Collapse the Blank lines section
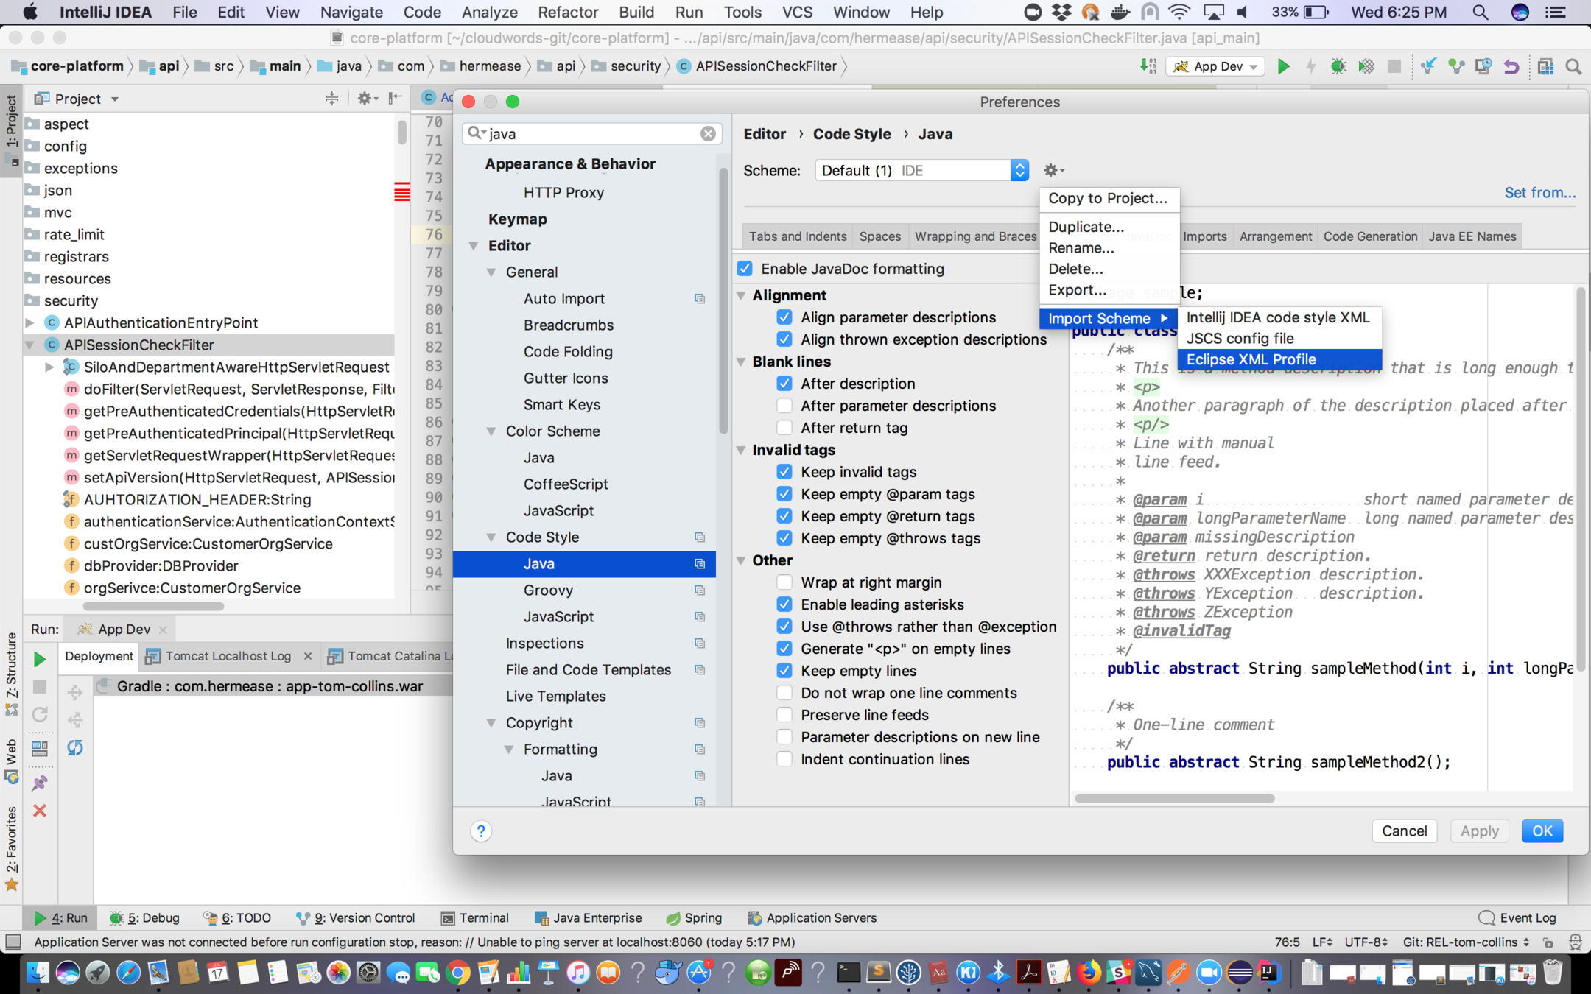The width and height of the screenshot is (1591, 994). pyautogui.click(x=741, y=362)
